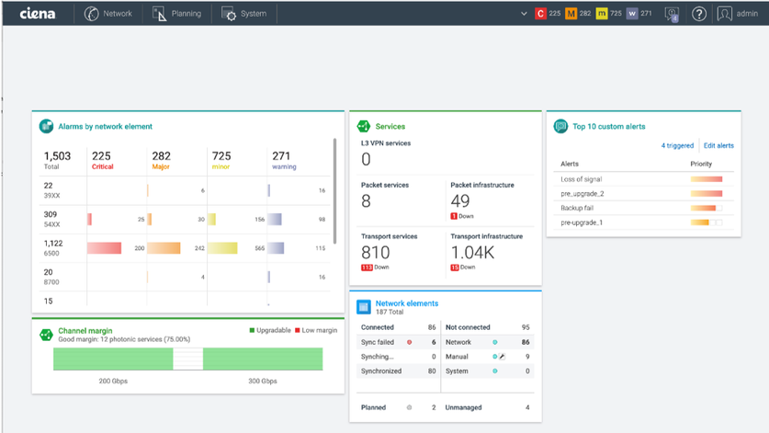
Task: Open the notifications icon with badge 4
Action: (x=671, y=14)
